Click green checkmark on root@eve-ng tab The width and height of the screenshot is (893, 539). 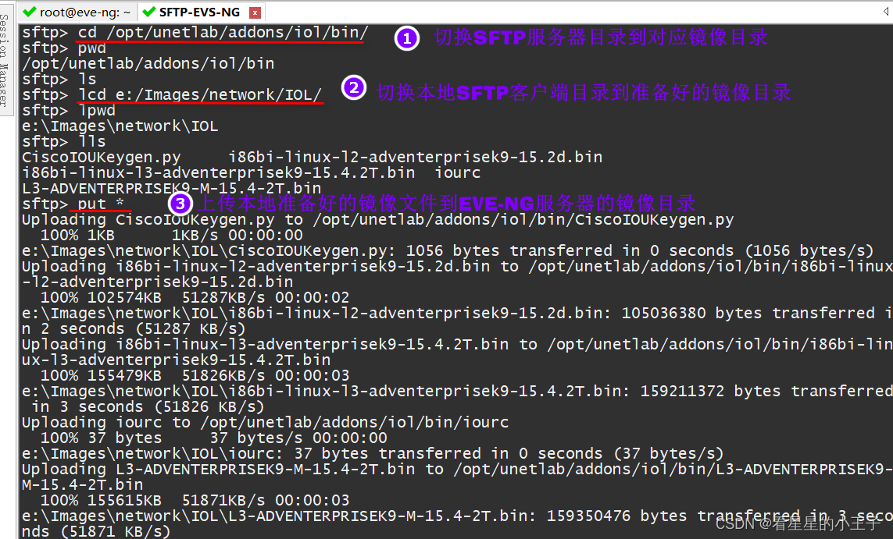click(x=30, y=12)
